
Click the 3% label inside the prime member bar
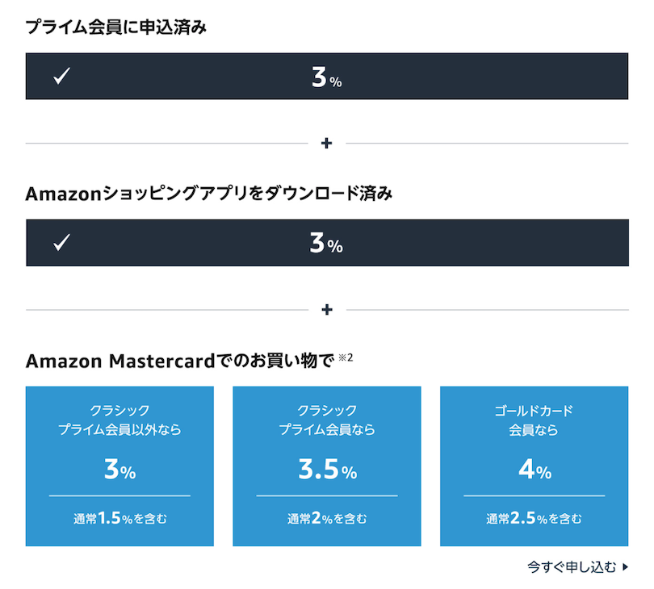tap(326, 76)
